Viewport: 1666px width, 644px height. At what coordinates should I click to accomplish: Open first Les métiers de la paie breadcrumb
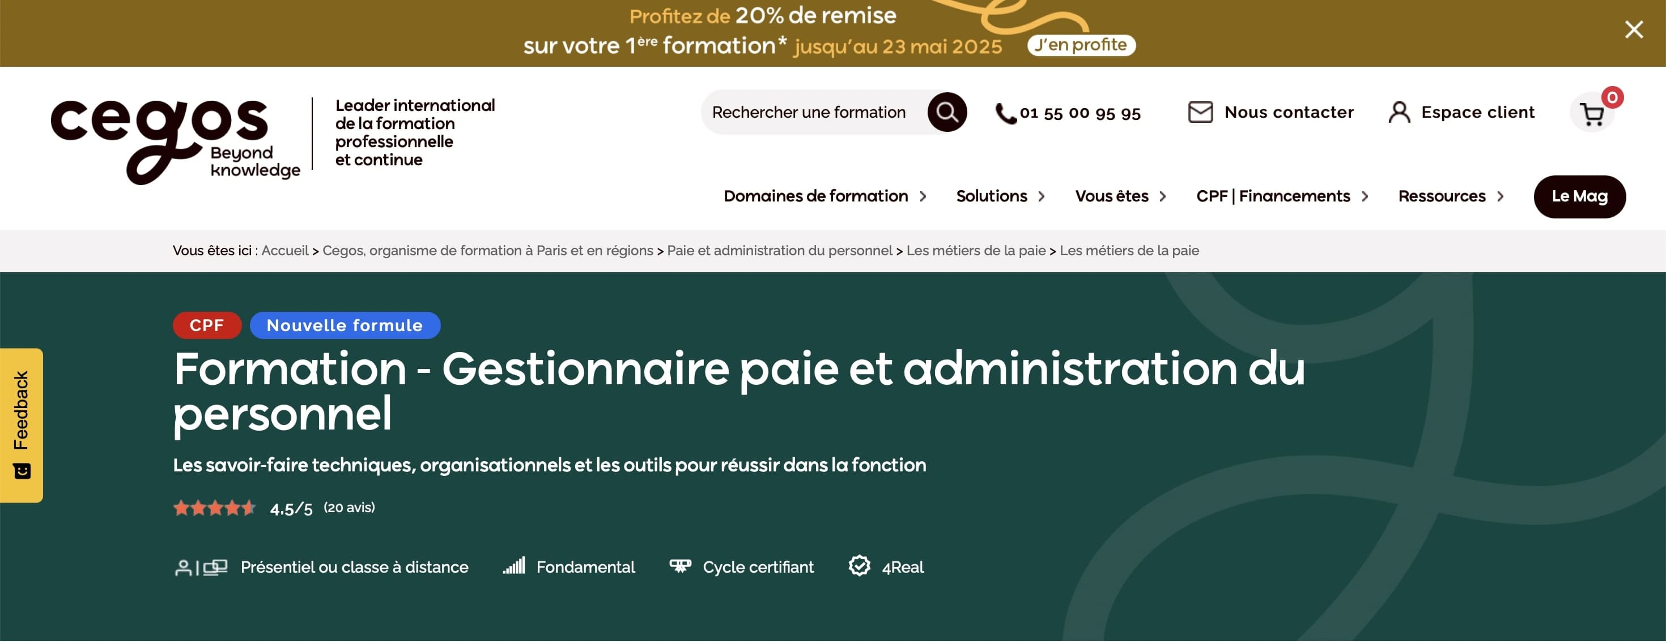[x=975, y=251]
